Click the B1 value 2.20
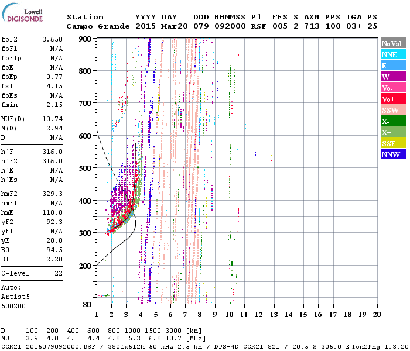Screen dimensions: 410x351 [54, 259]
